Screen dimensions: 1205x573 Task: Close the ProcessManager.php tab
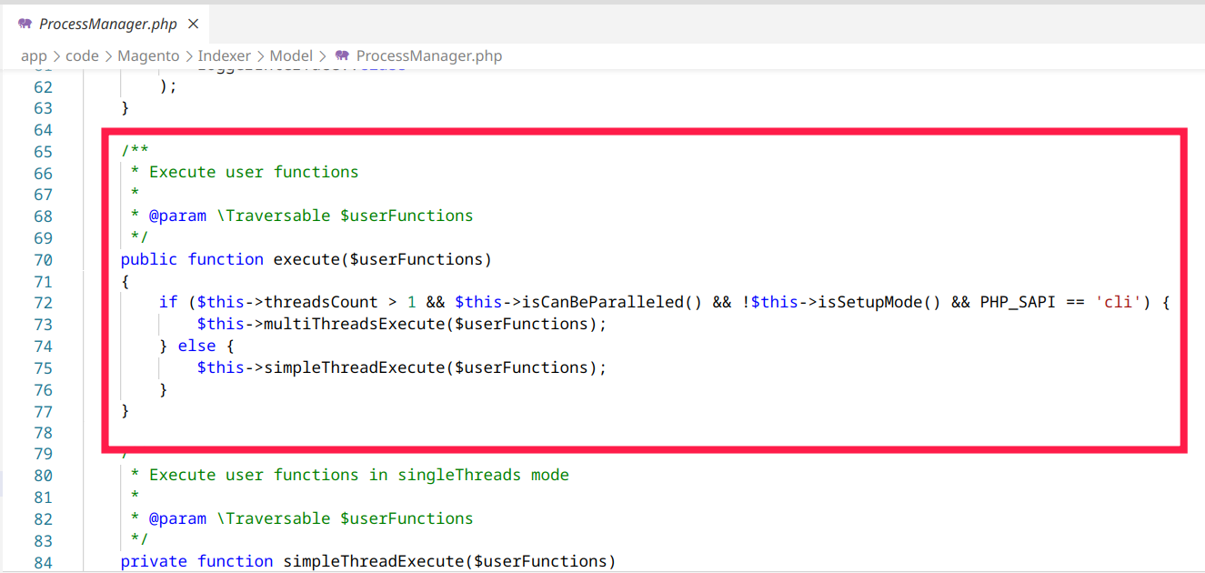(193, 25)
